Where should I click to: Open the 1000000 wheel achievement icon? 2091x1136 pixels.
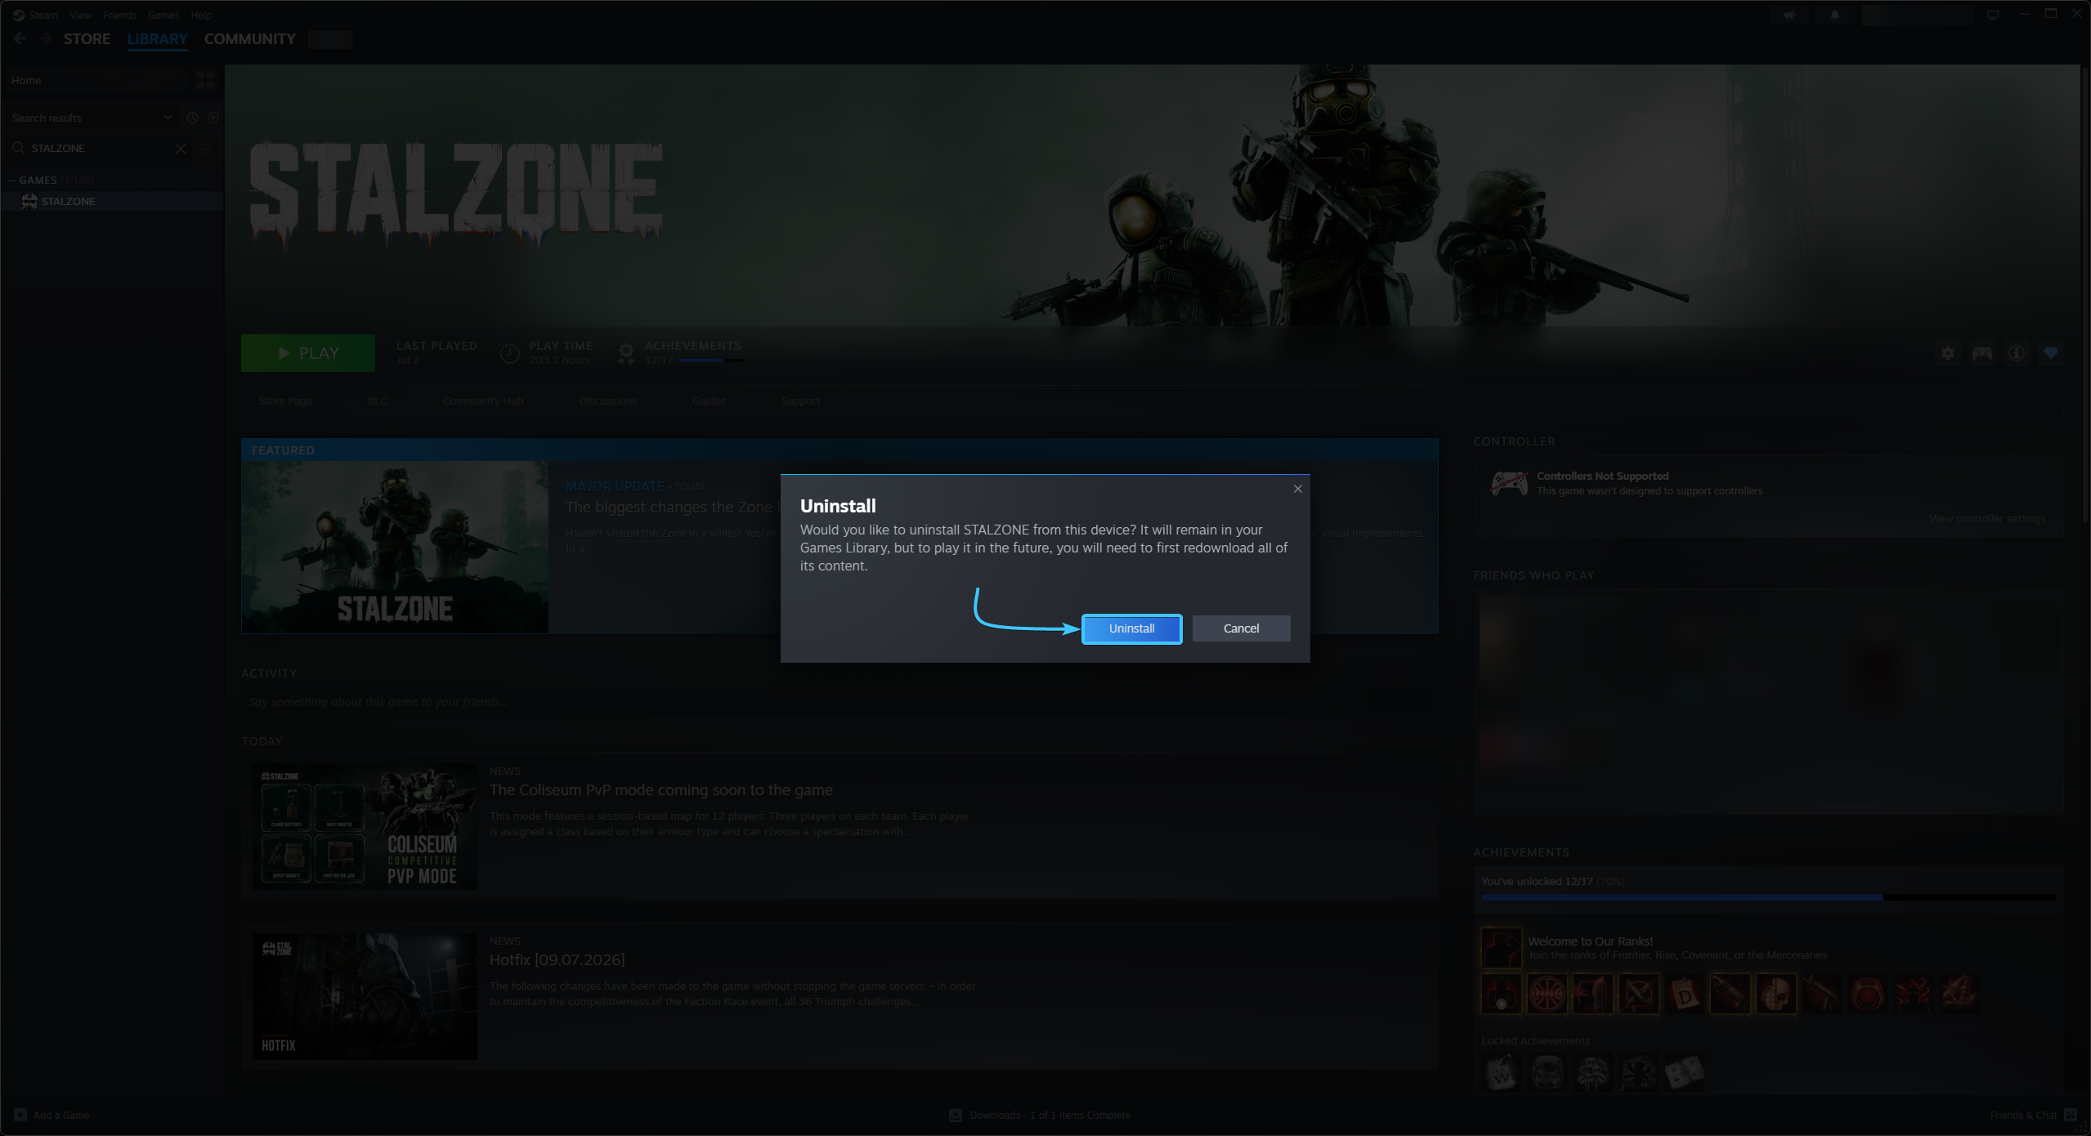click(x=1547, y=994)
